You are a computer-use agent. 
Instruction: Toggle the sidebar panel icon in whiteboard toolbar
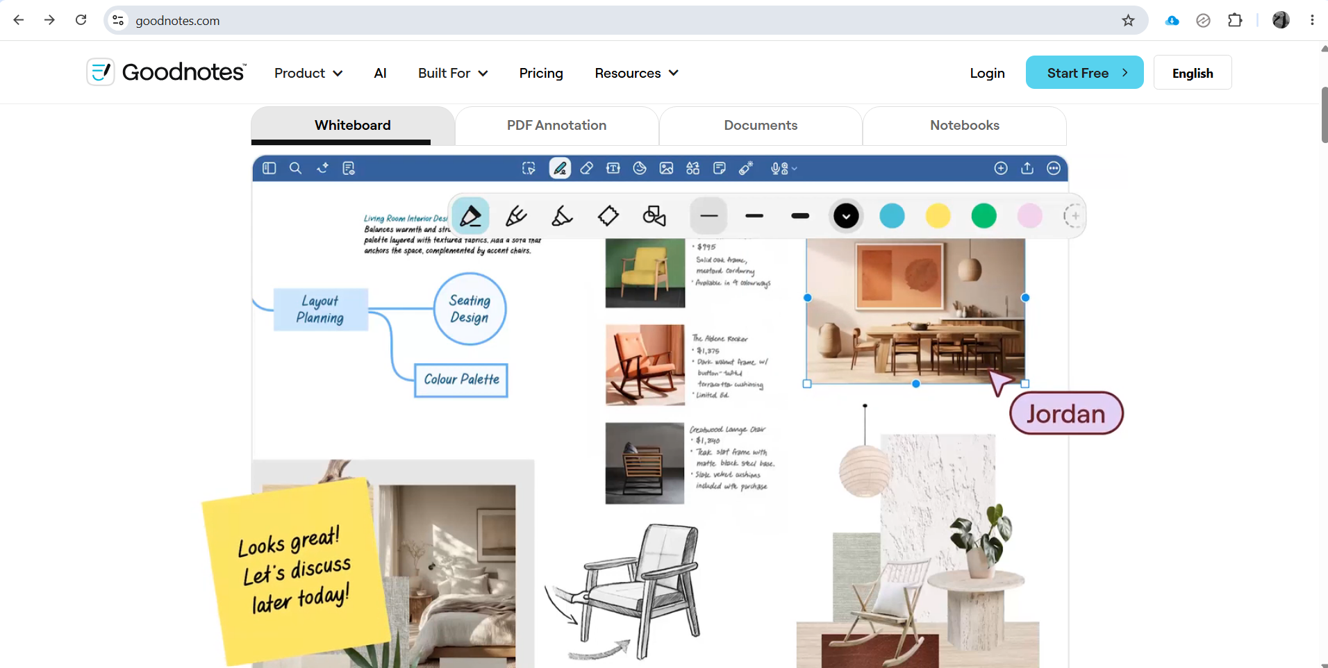coord(269,168)
